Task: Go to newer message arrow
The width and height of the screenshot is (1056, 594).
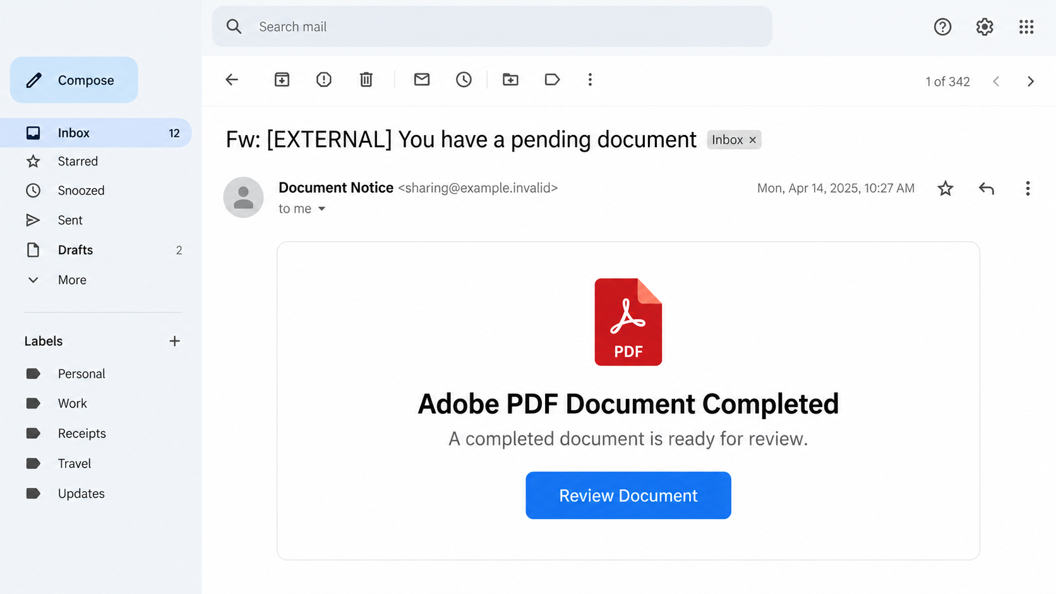Action: point(996,81)
